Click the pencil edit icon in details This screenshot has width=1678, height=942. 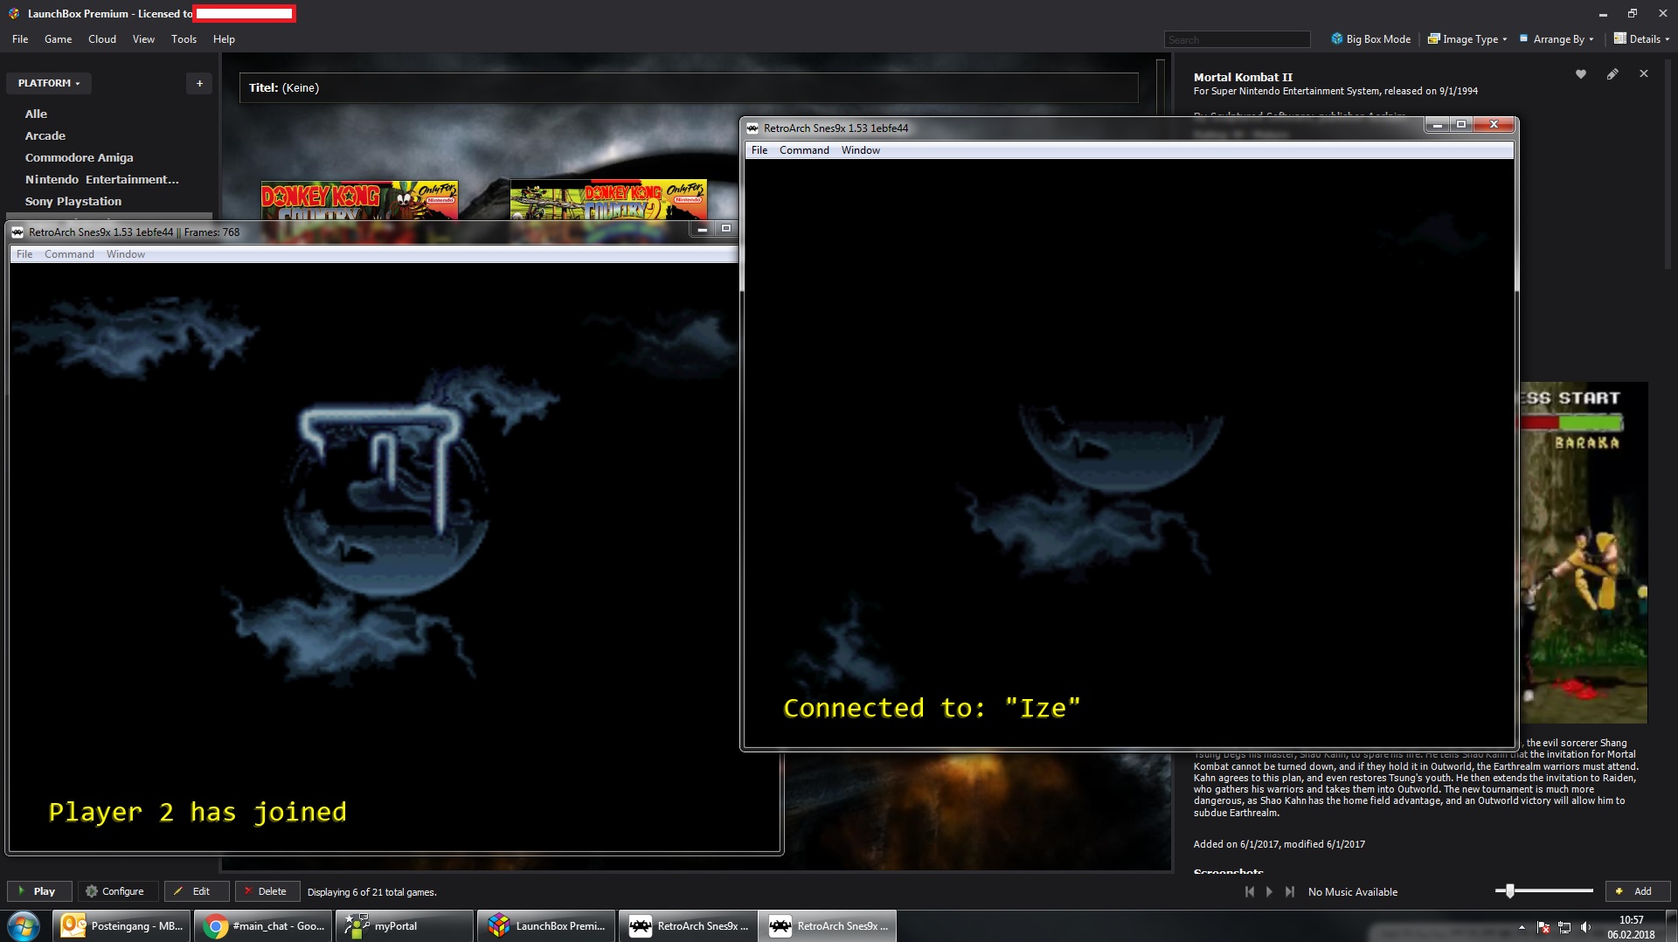1612,74
